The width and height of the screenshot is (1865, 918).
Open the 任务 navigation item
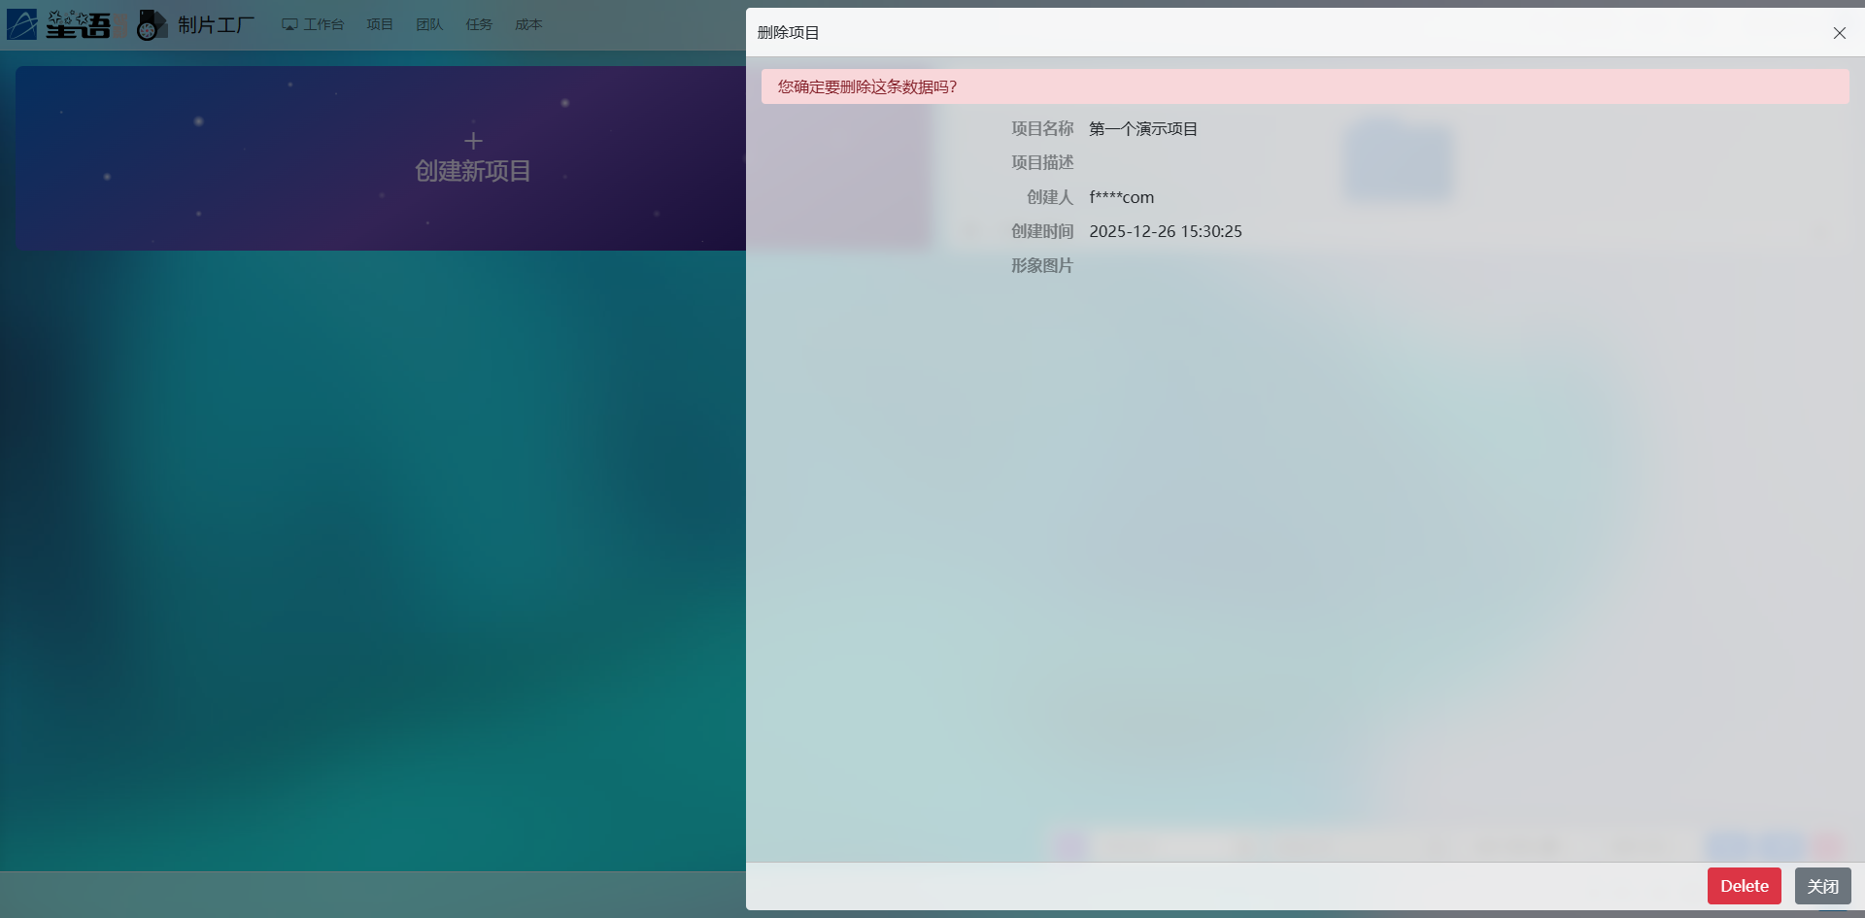pos(479,24)
